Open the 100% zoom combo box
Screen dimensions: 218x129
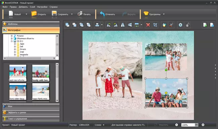coord(190,125)
